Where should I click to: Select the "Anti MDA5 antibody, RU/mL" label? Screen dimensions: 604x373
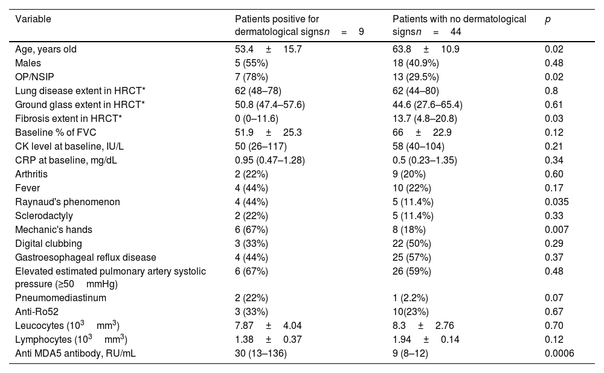pos(75,353)
